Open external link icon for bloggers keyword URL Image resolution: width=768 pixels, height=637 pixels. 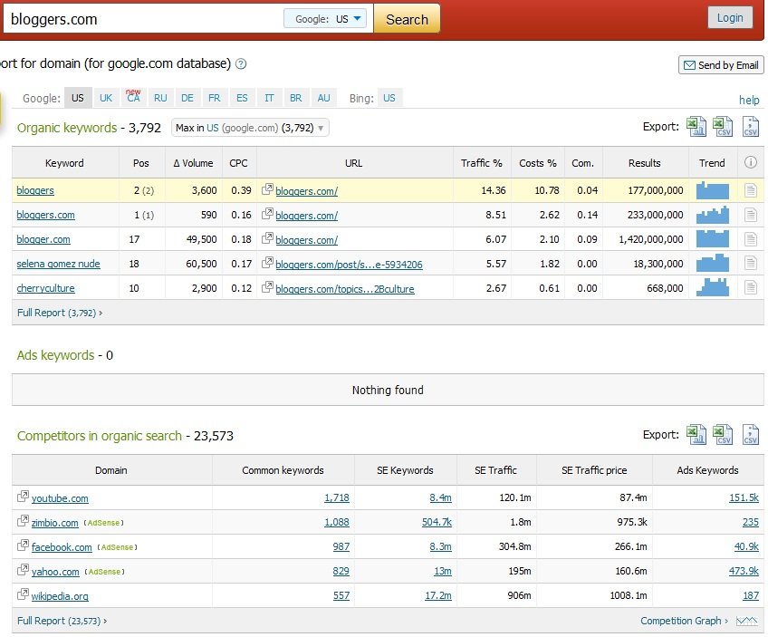(x=267, y=189)
